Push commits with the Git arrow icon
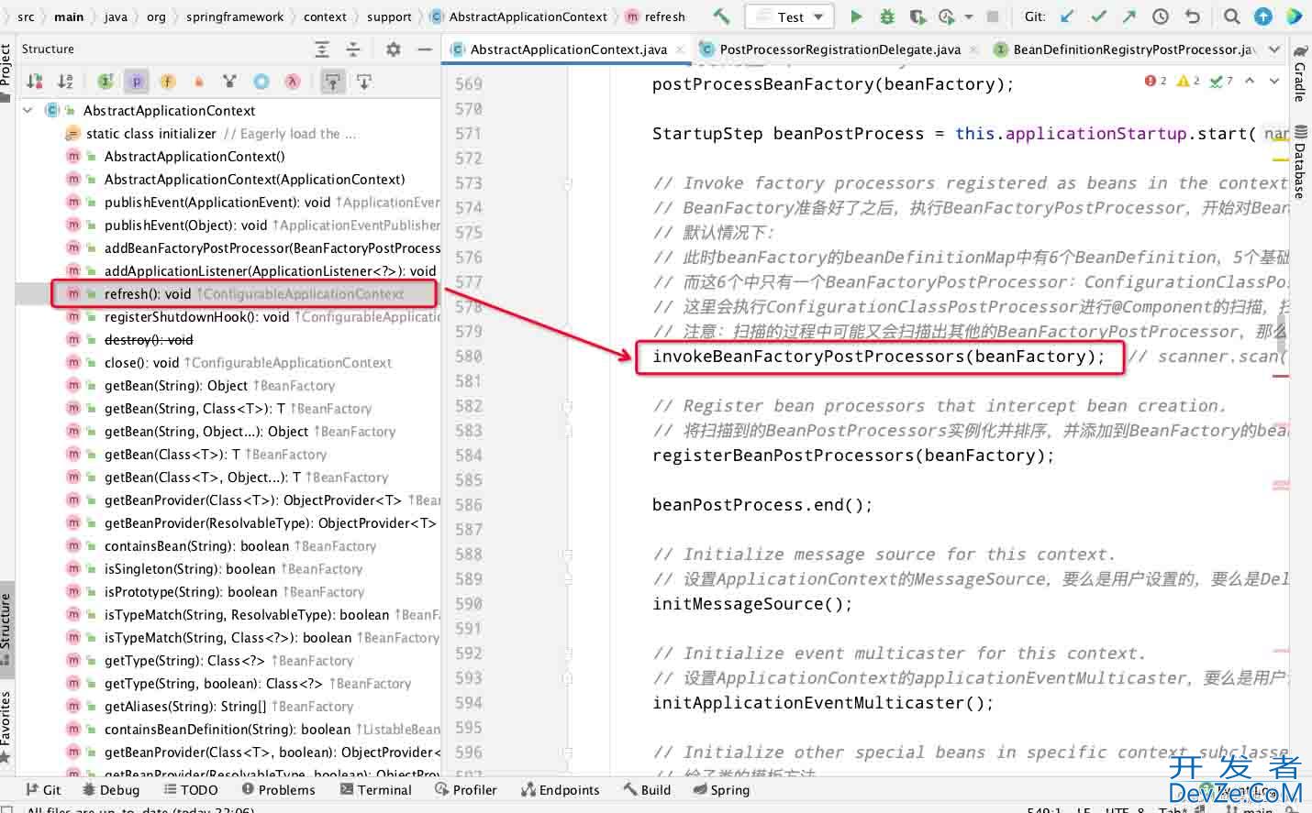This screenshot has width=1312, height=813. pos(1129,16)
